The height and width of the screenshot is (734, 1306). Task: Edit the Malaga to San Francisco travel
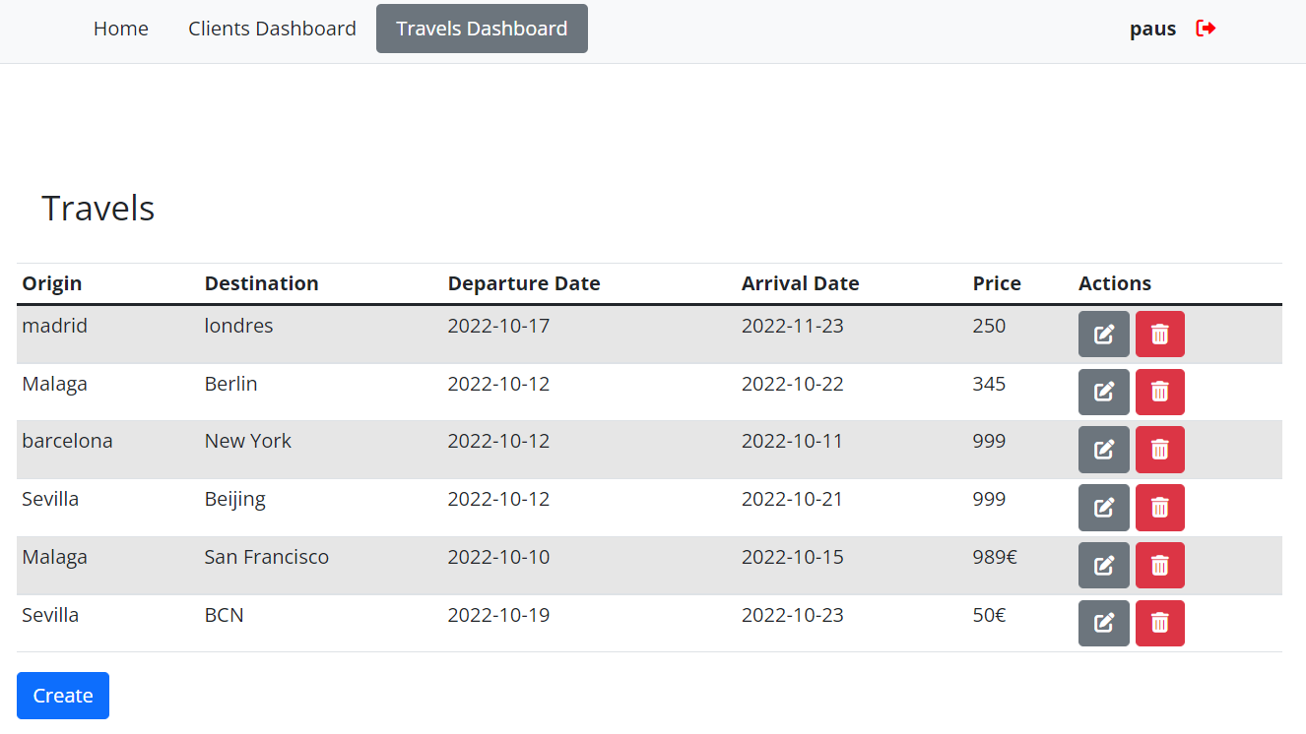[1103, 566]
